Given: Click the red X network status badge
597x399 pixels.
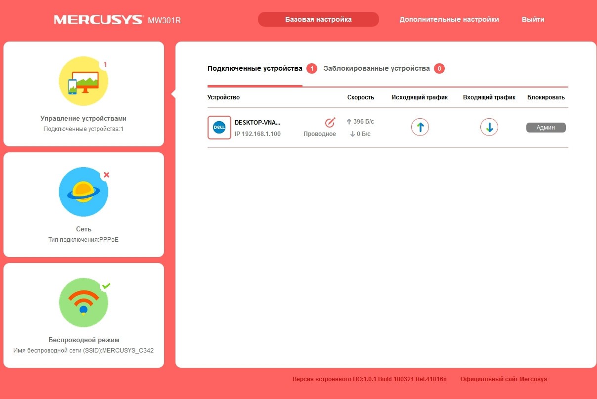Looking at the screenshot, I should [x=106, y=175].
